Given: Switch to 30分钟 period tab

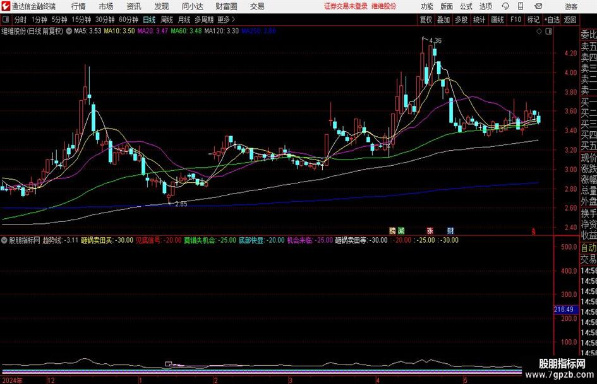Looking at the screenshot, I should [105, 20].
